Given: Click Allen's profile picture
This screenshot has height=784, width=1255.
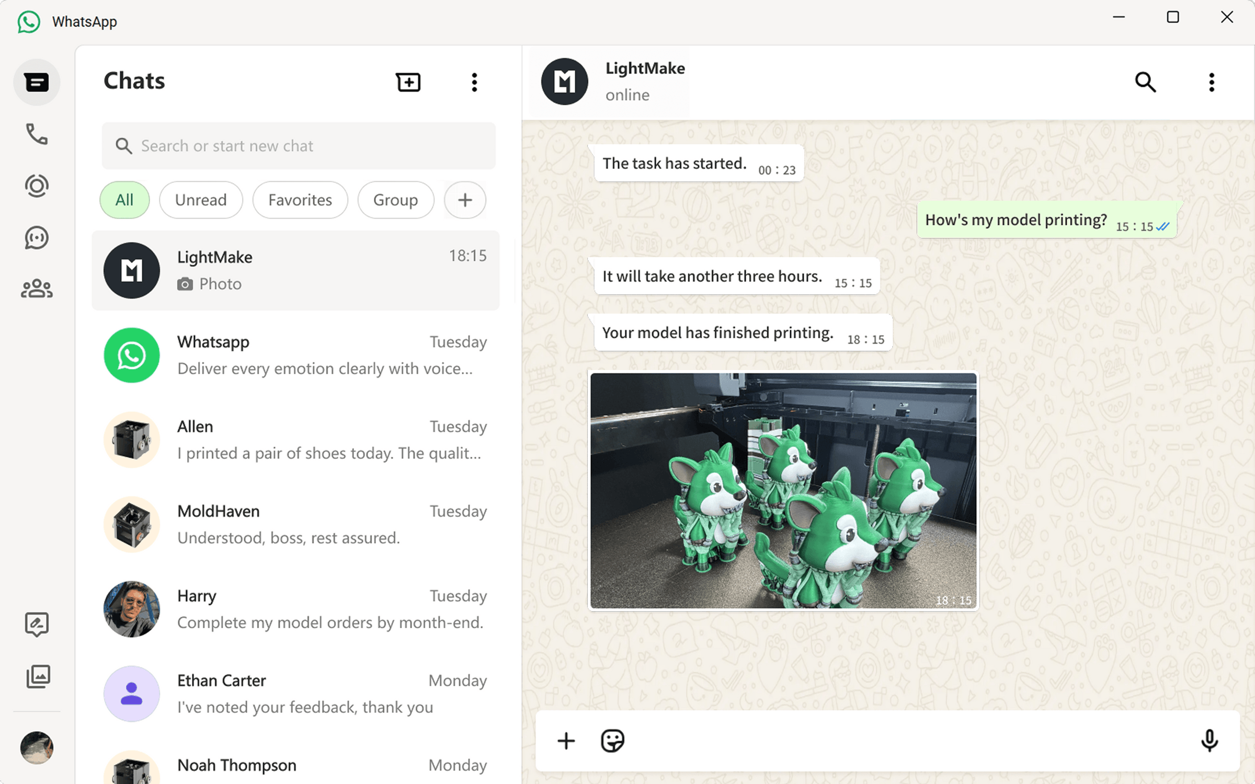Looking at the screenshot, I should pyautogui.click(x=132, y=440).
